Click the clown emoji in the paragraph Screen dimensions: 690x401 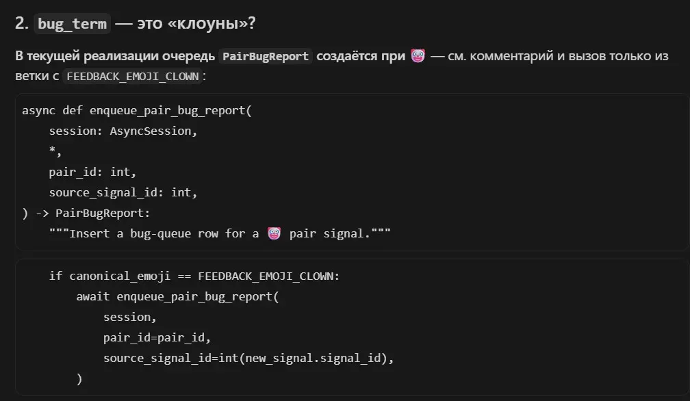[418, 56]
